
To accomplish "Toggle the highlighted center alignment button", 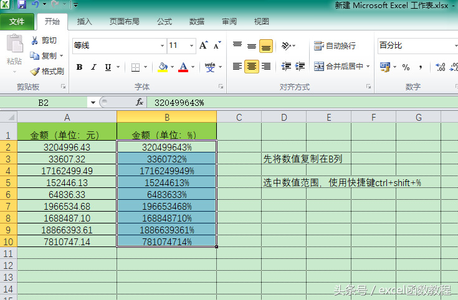I will pos(252,67).
